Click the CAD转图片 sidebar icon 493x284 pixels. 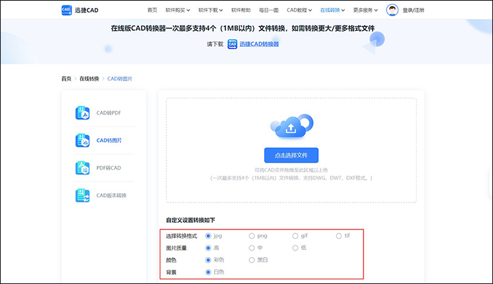tap(82, 140)
